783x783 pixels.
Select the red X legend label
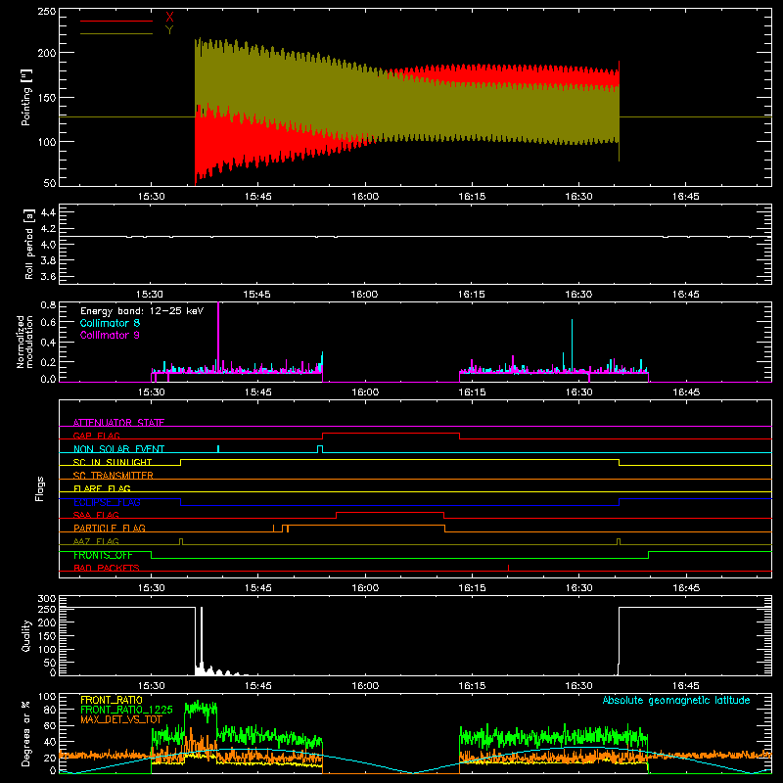pos(169,18)
